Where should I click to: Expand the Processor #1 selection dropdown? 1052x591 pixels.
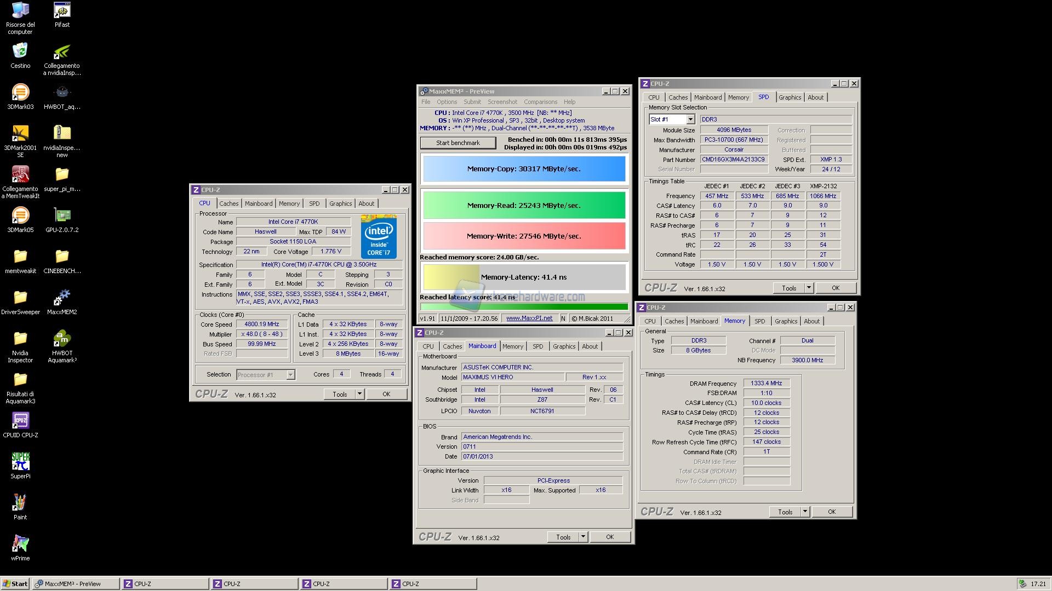pos(290,375)
